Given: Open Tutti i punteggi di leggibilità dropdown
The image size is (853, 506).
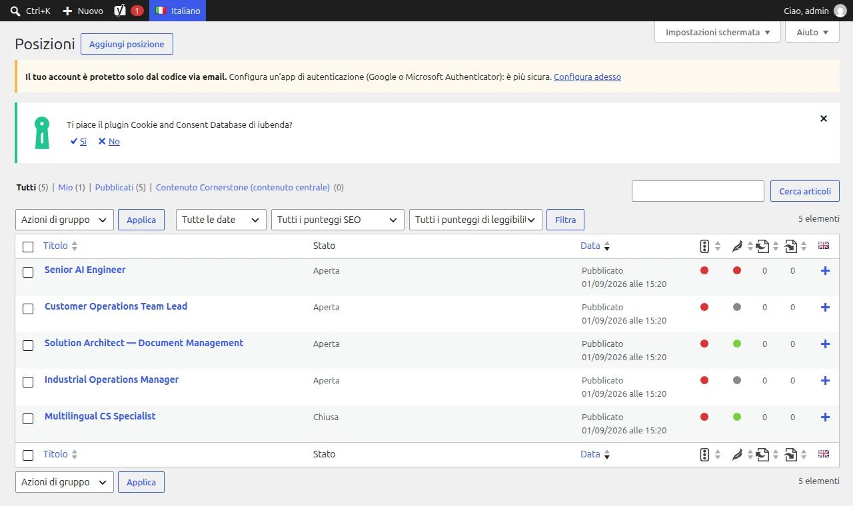Looking at the screenshot, I should click(x=476, y=220).
